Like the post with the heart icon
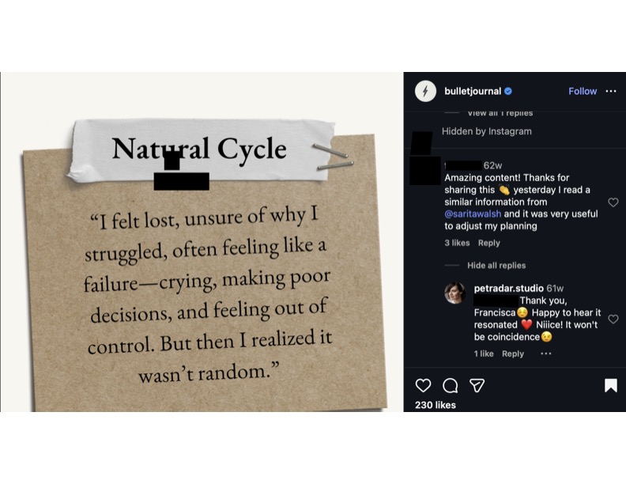The width and height of the screenshot is (626, 484). pos(424,385)
